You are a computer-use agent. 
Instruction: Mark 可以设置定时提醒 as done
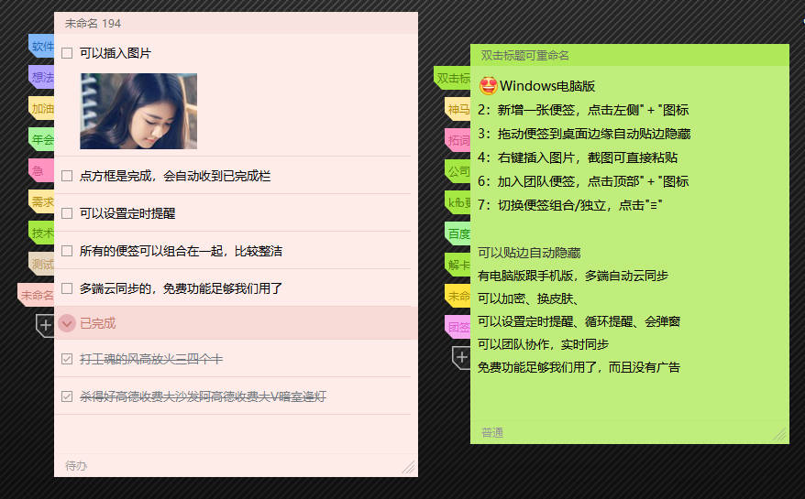(x=67, y=213)
